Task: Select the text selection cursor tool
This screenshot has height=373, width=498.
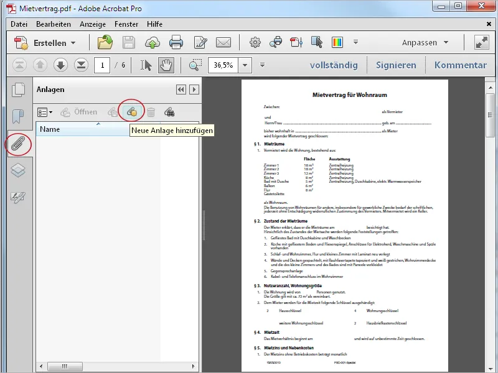Action: tap(146, 65)
